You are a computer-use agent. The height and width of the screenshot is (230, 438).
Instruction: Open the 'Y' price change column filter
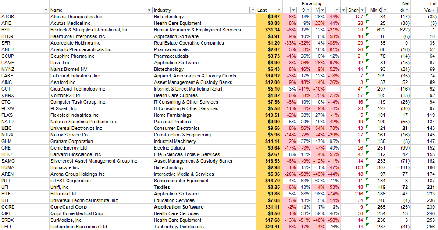[322, 10]
